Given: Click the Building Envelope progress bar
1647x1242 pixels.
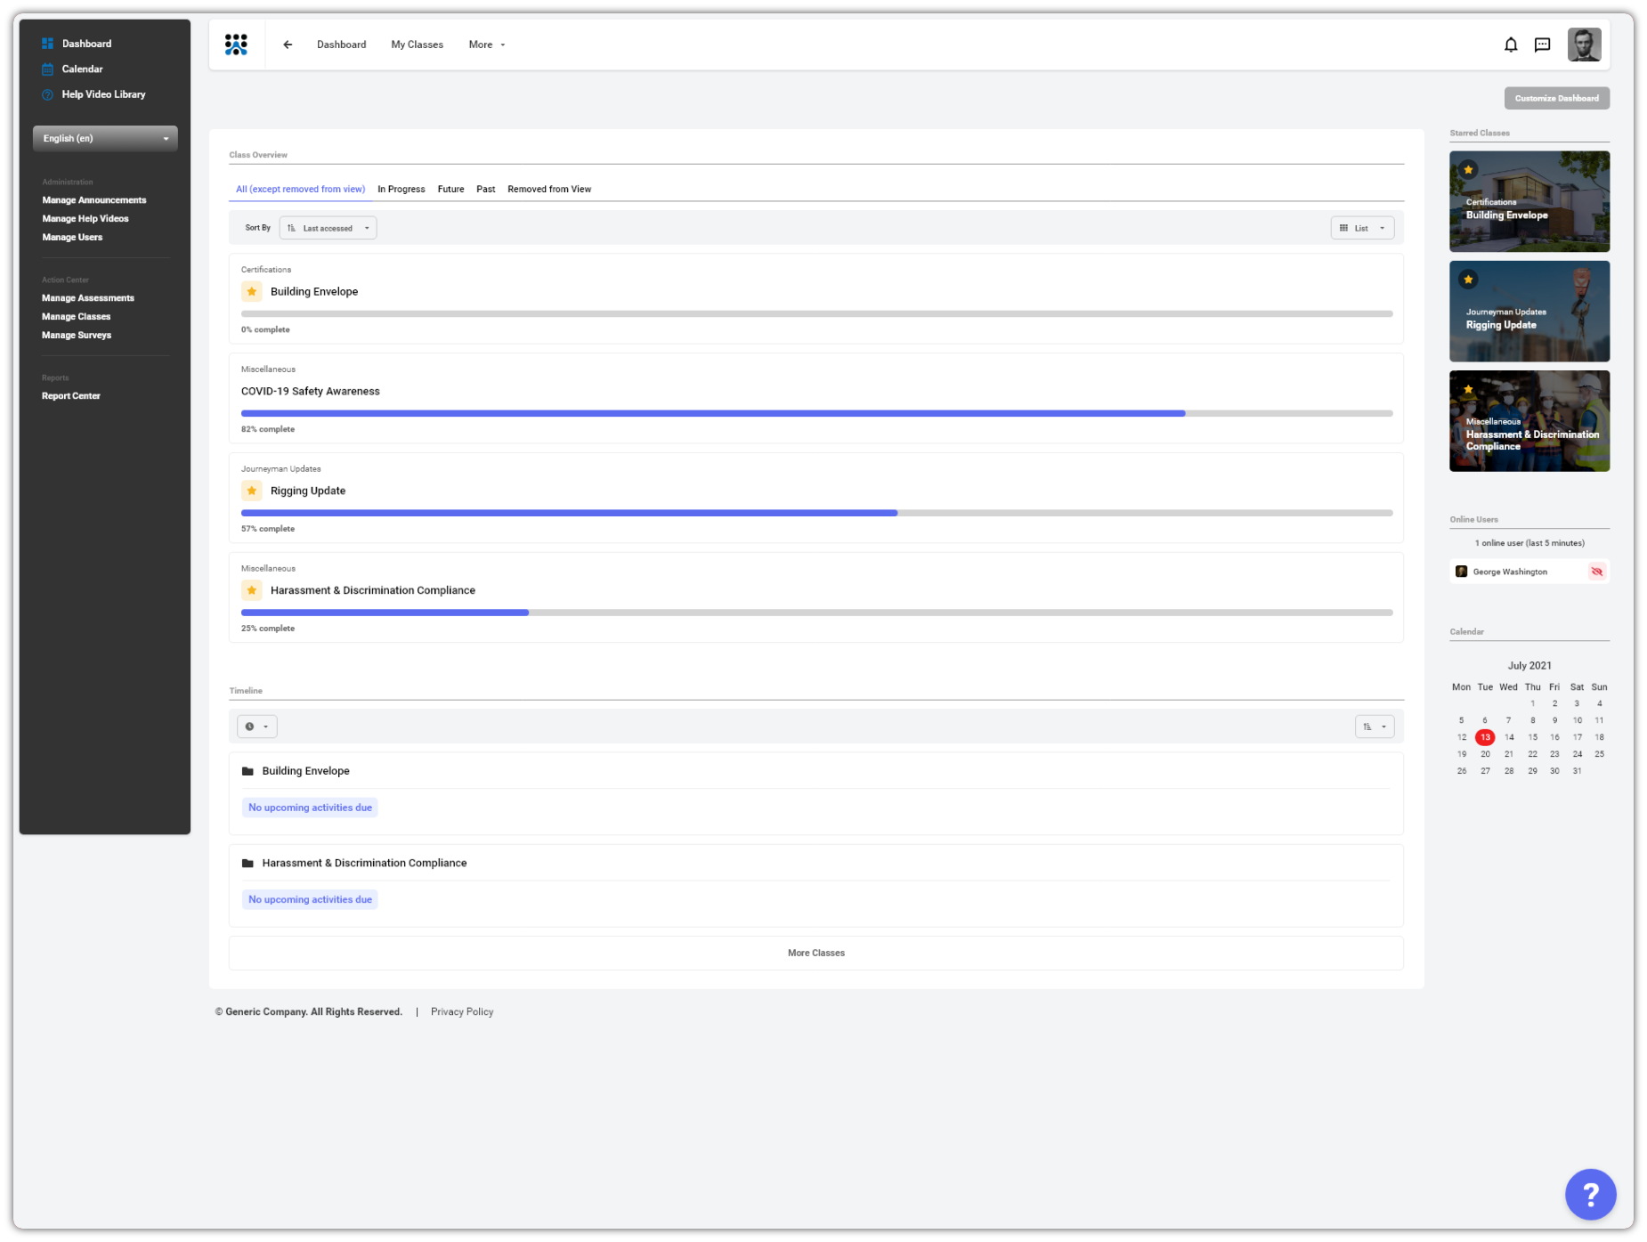Looking at the screenshot, I should click(x=816, y=313).
